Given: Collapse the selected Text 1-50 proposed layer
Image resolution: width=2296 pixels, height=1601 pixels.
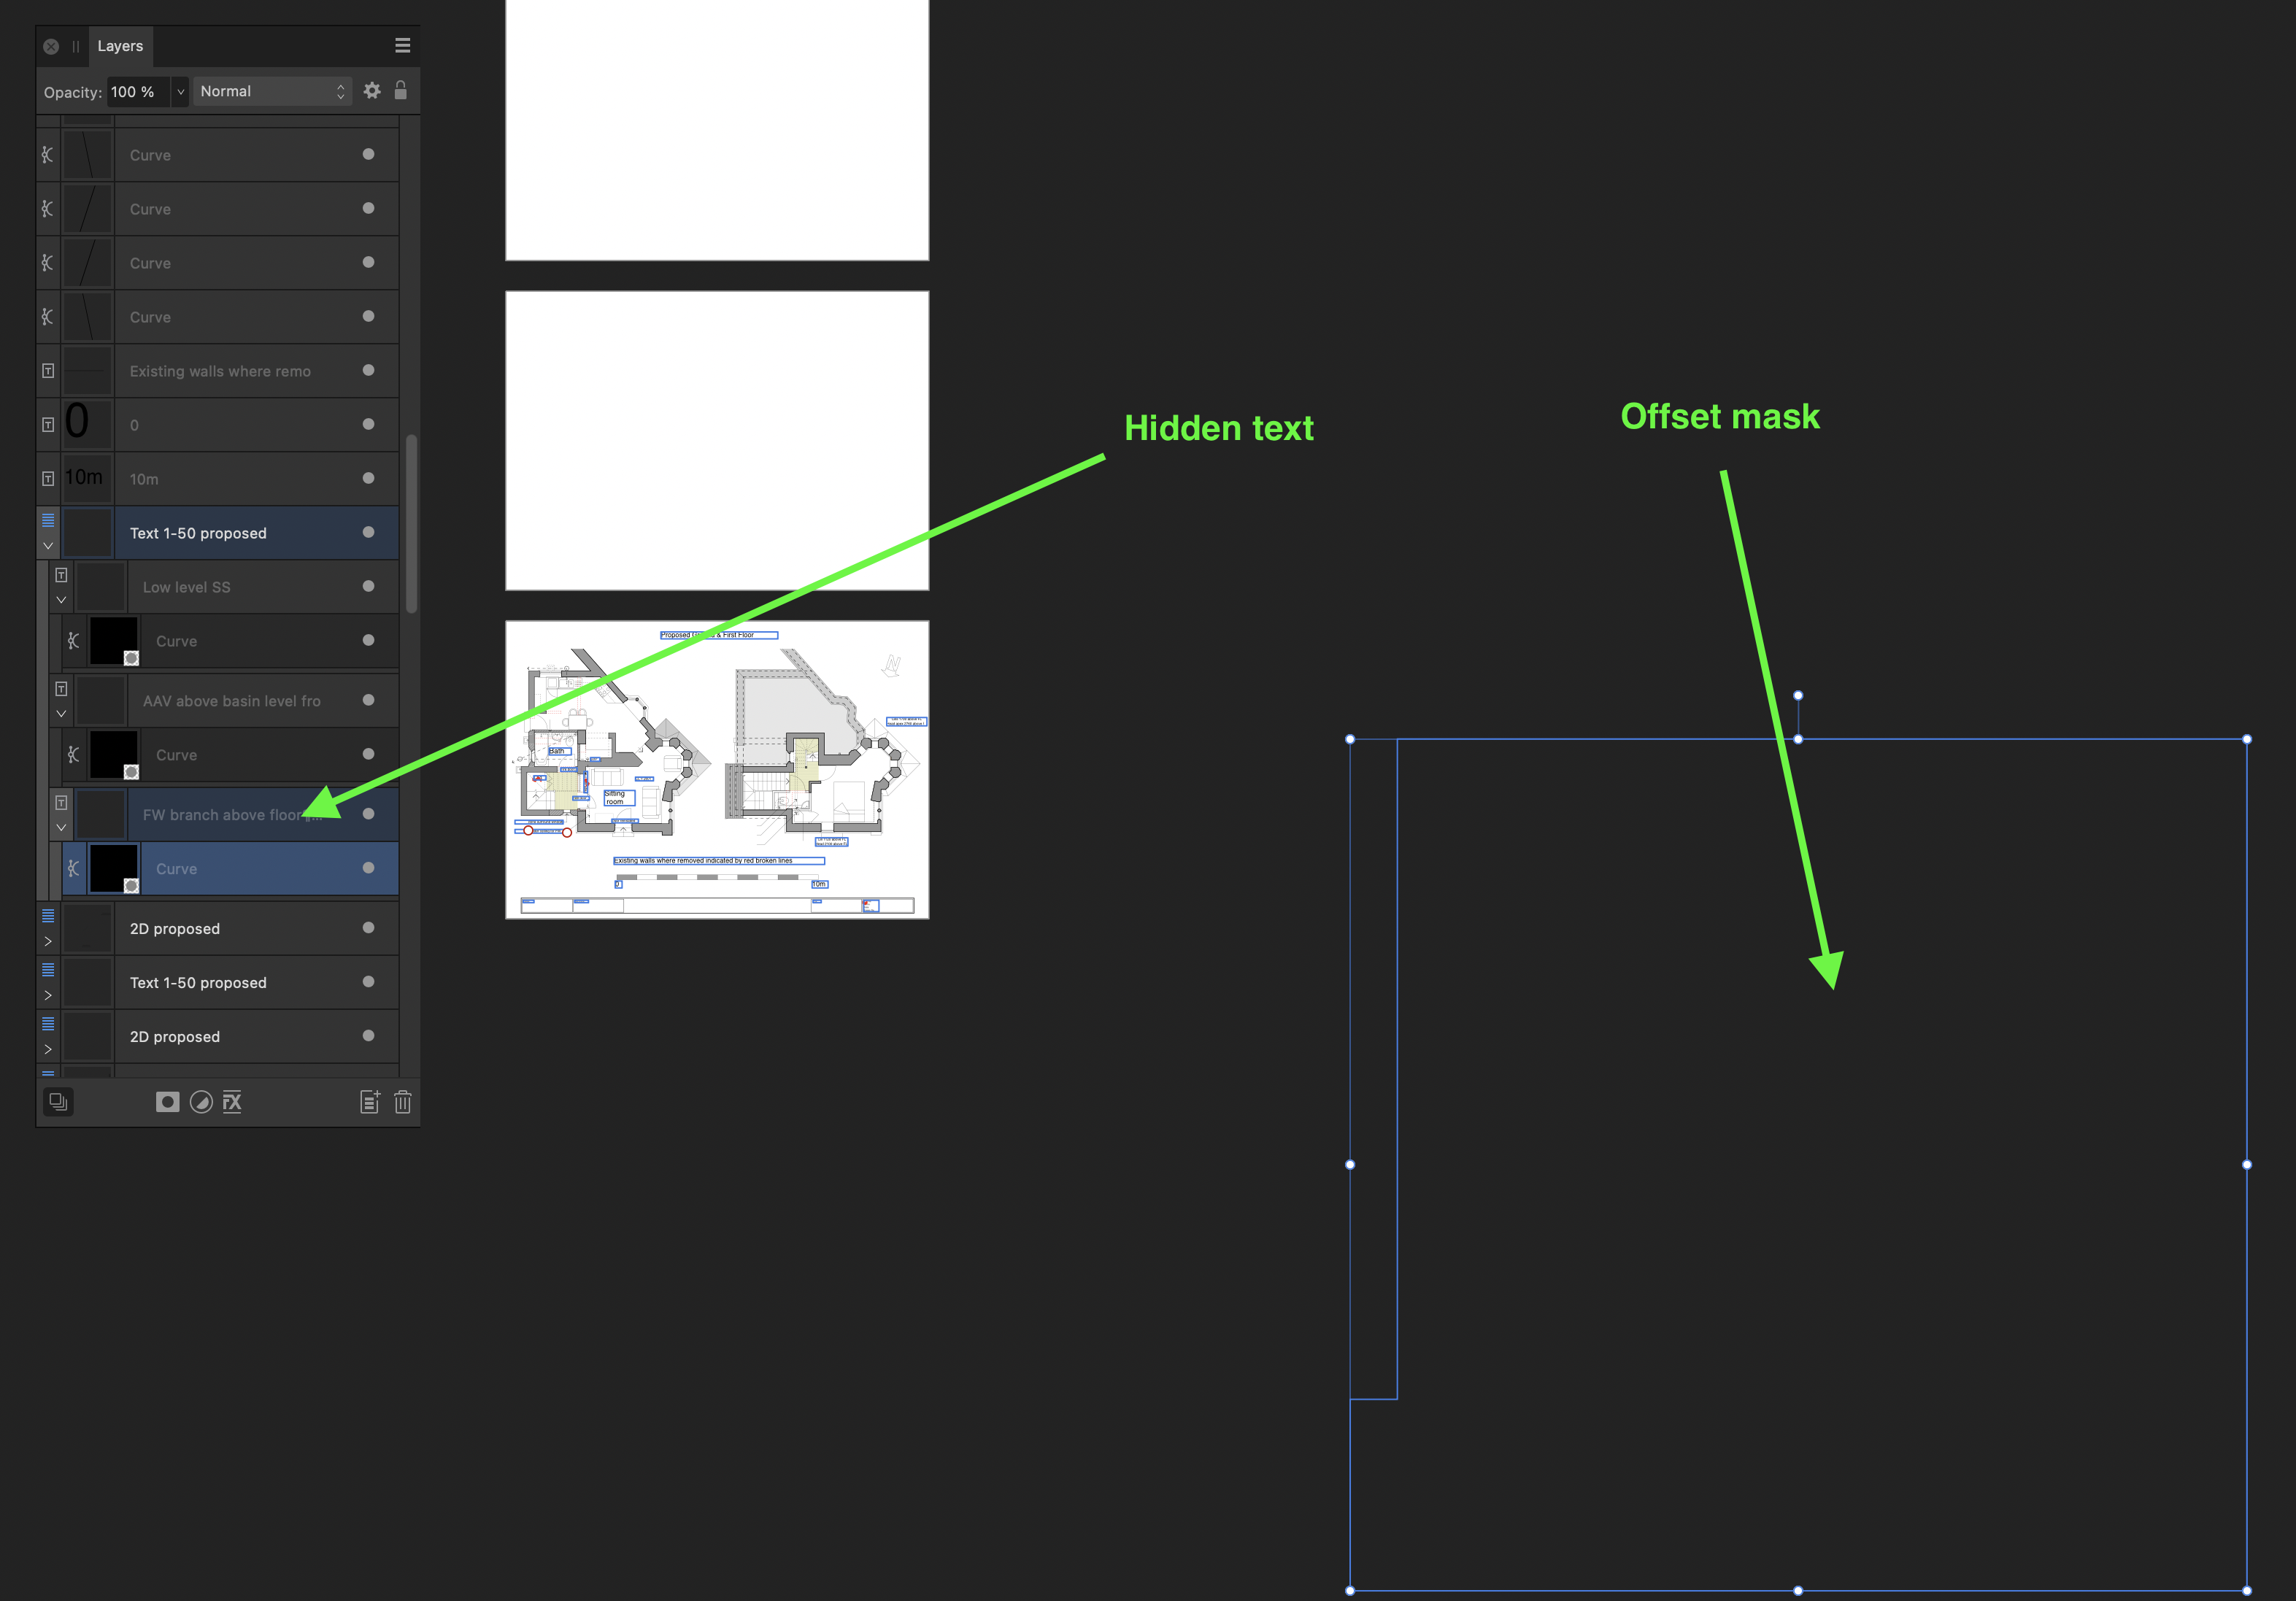Looking at the screenshot, I should (x=48, y=546).
